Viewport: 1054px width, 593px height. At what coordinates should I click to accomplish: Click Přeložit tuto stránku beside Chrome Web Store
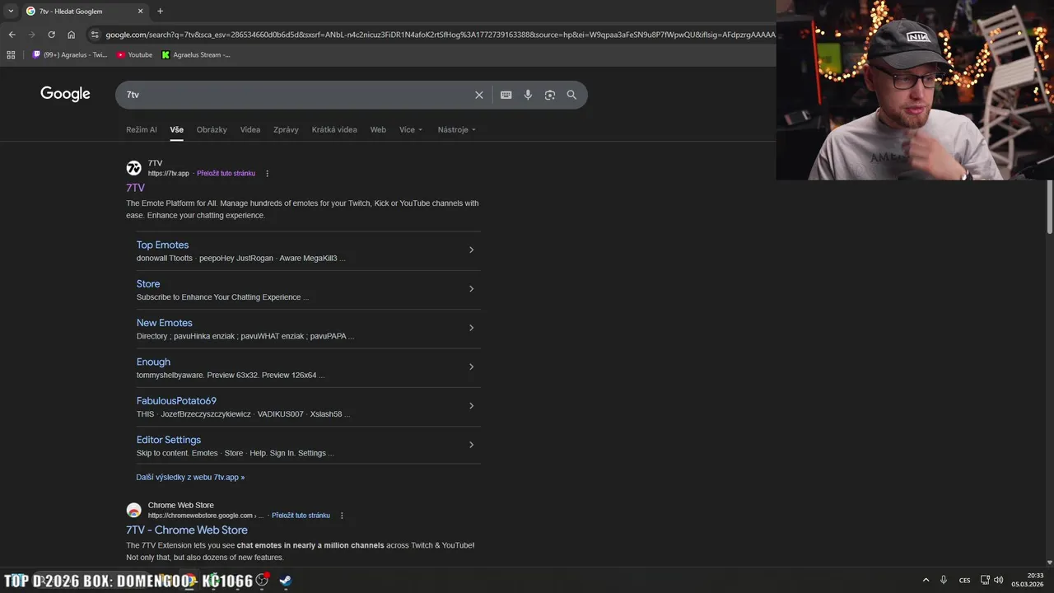(301, 516)
